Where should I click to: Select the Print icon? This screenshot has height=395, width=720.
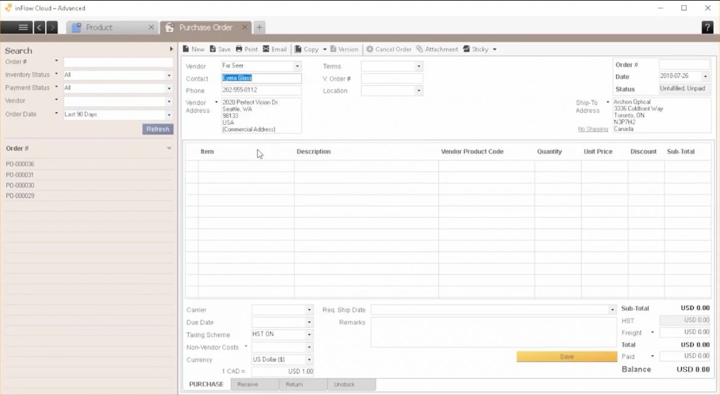click(x=246, y=49)
